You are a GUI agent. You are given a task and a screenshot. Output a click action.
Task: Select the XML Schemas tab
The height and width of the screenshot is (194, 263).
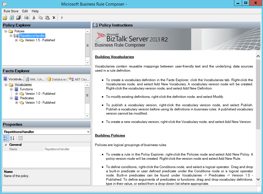click(x=35, y=79)
